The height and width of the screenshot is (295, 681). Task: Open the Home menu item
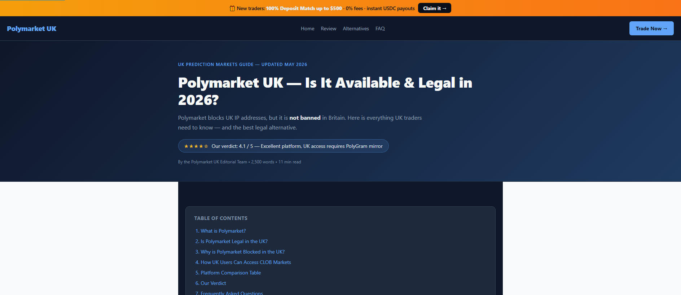[x=307, y=28]
